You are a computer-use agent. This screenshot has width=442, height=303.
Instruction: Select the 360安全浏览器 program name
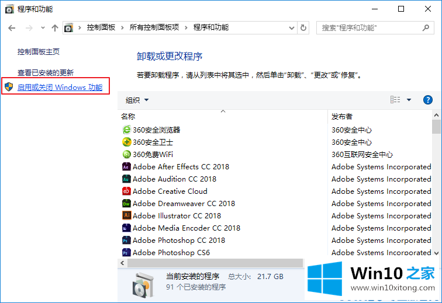tap(157, 130)
